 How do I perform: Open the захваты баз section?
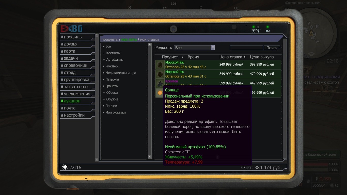point(77,87)
